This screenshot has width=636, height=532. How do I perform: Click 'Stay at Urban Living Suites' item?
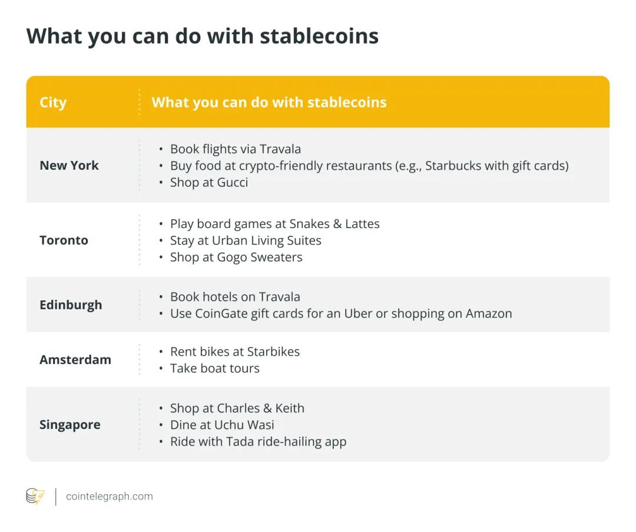tap(246, 240)
